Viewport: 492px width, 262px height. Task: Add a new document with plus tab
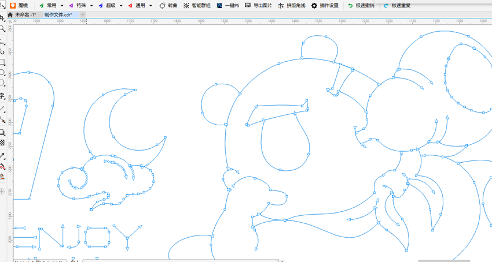pos(83,14)
